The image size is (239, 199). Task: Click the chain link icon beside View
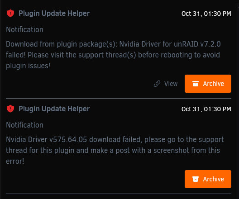[157, 84]
